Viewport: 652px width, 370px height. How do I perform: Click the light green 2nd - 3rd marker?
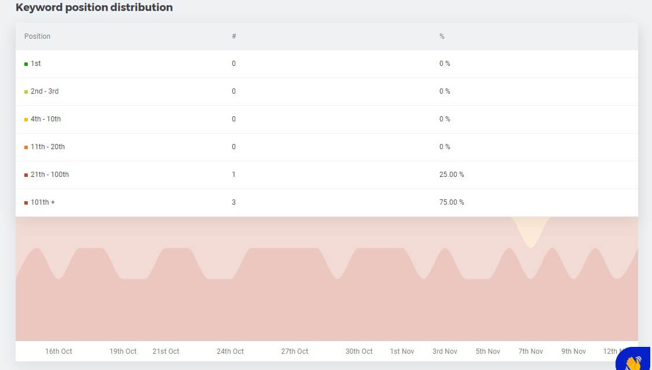pos(26,92)
